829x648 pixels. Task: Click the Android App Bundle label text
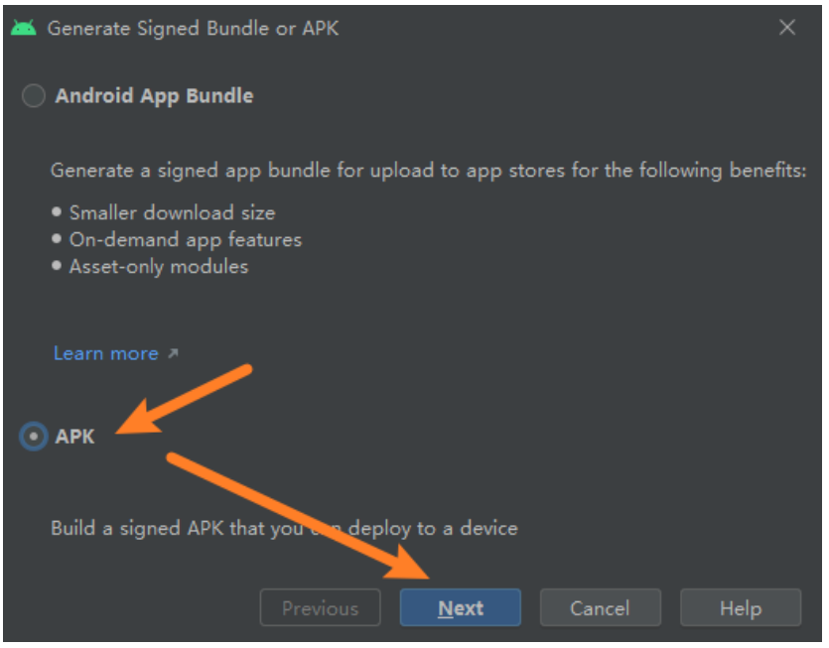(154, 96)
